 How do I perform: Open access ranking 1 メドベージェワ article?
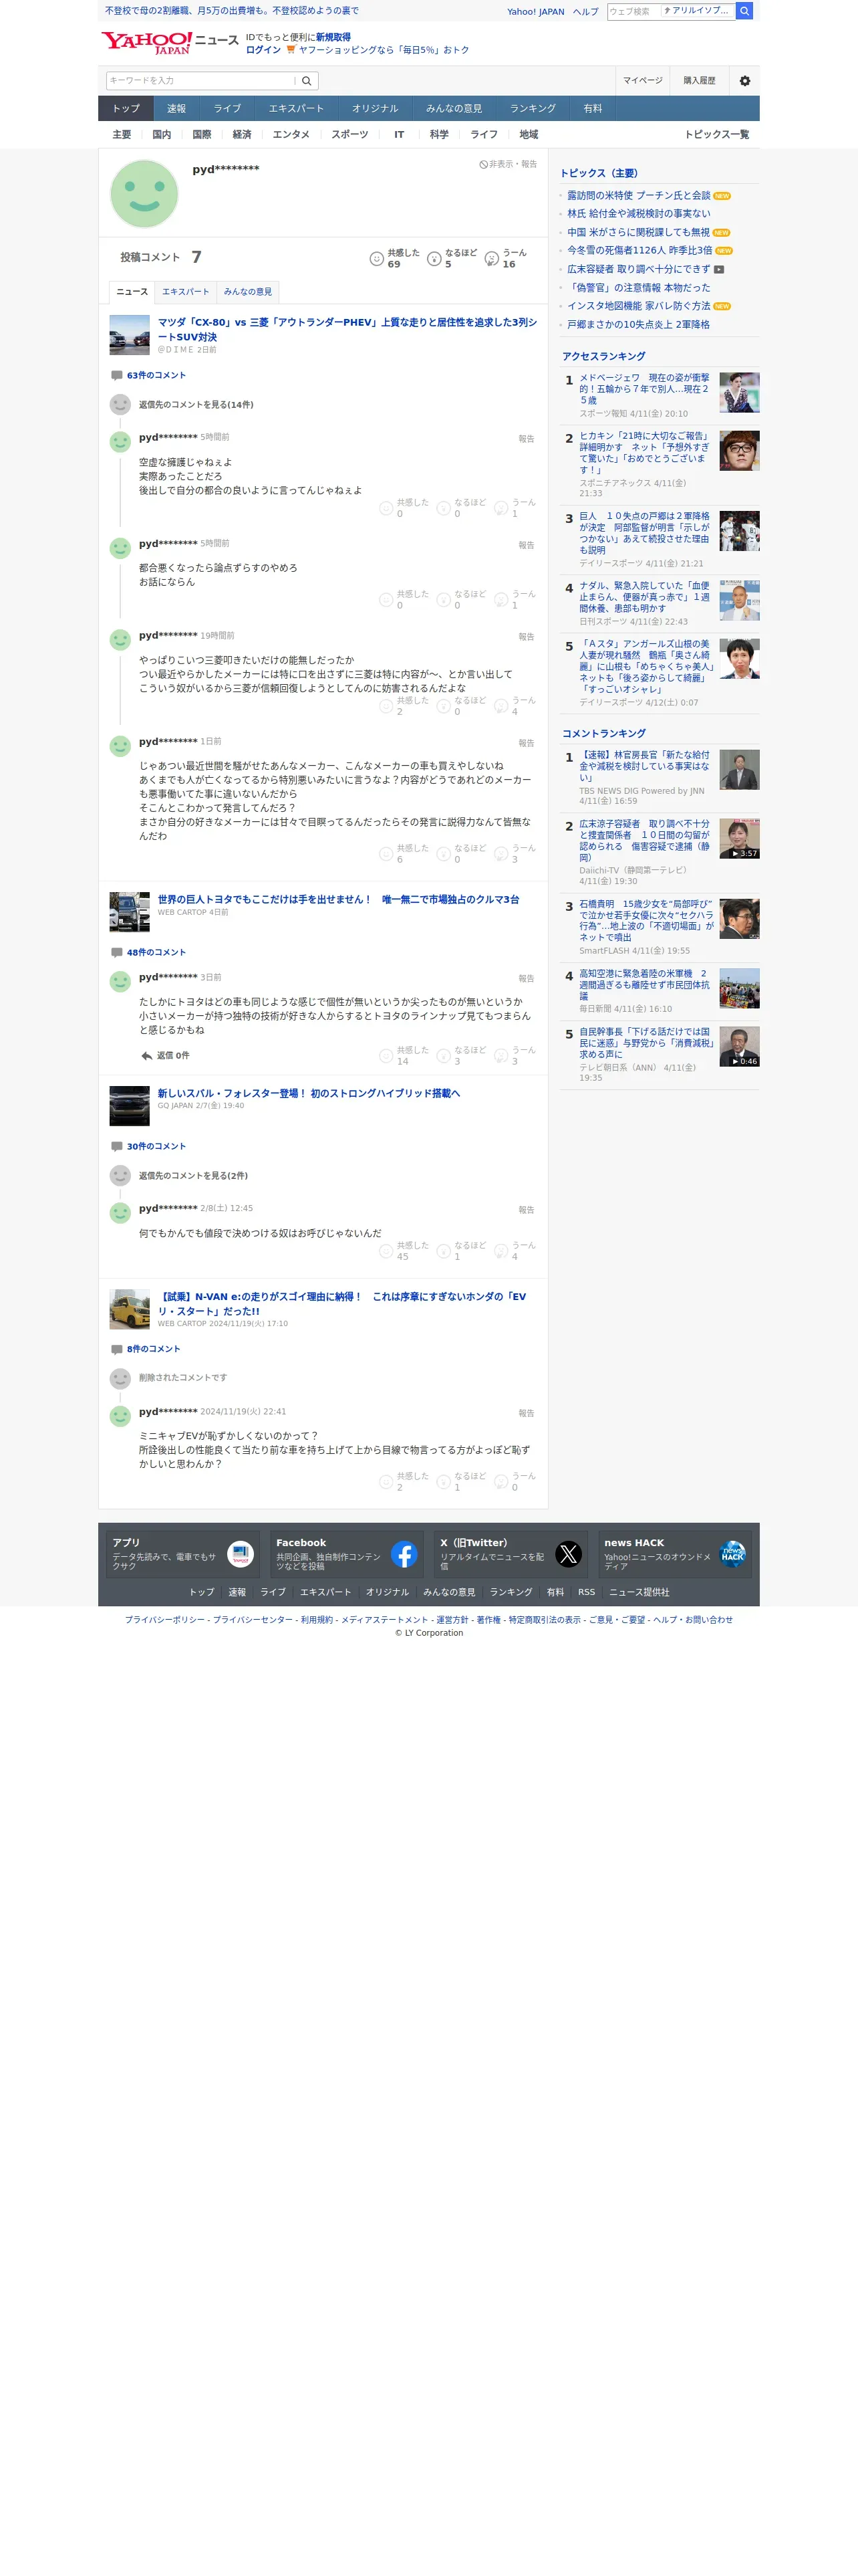[x=644, y=389]
